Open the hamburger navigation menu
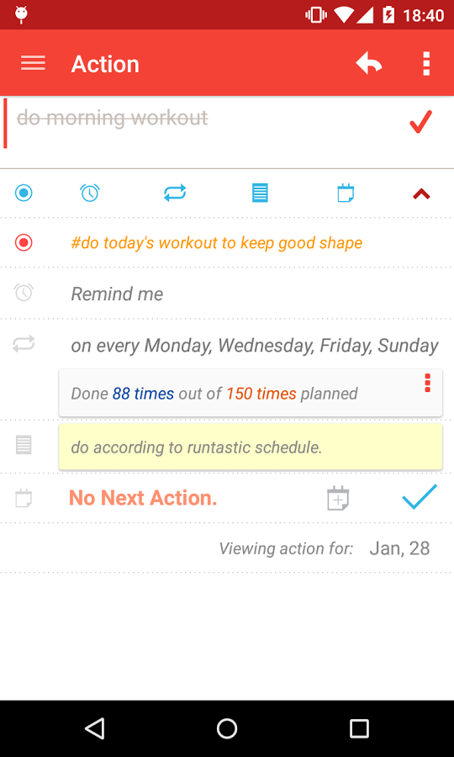 (33, 63)
